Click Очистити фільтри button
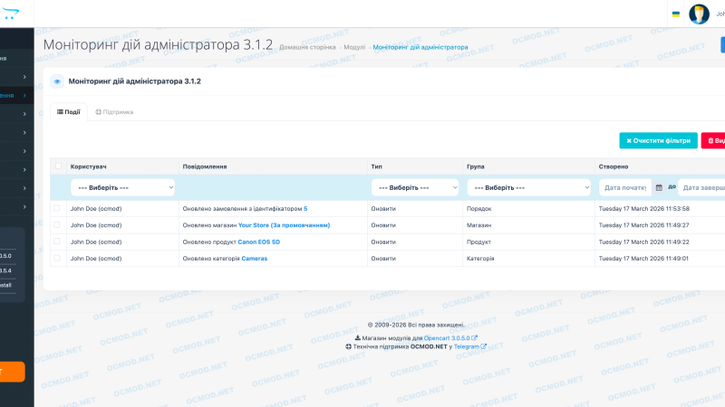The width and height of the screenshot is (725, 407). pos(658,141)
